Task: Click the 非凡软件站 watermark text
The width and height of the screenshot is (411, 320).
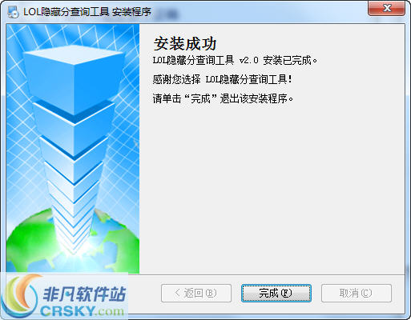Action: coord(84,294)
